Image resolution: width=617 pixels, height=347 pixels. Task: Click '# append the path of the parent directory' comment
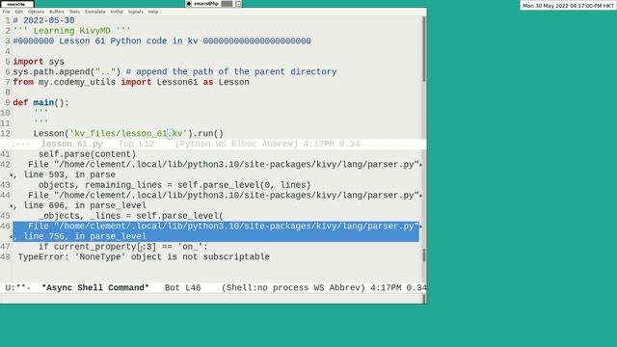[231, 71]
